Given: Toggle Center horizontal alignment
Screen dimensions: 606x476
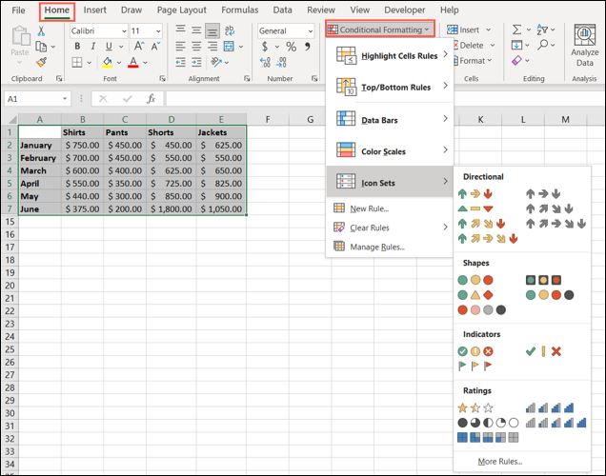Looking at the screenshot, I should [x=196, y=47].
